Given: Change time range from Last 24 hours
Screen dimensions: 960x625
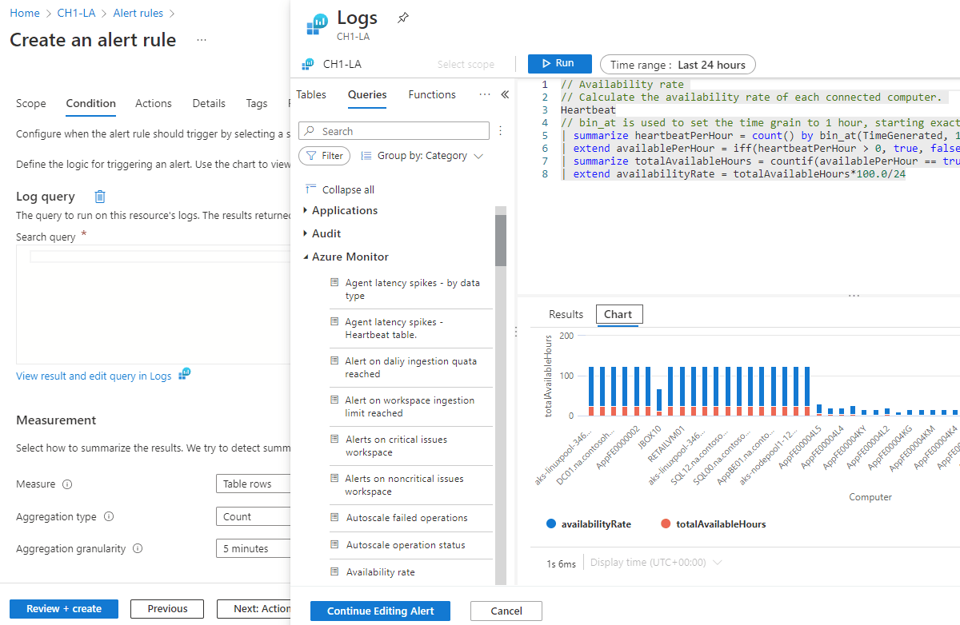Looking at the screenshot, I should (x=678, y=65).
